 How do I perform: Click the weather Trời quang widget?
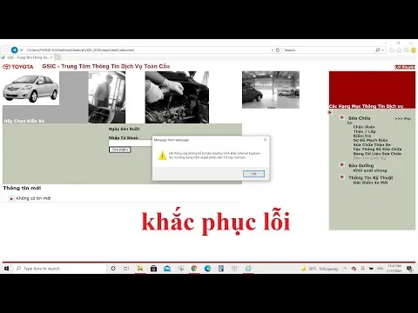tap(320, 269)
